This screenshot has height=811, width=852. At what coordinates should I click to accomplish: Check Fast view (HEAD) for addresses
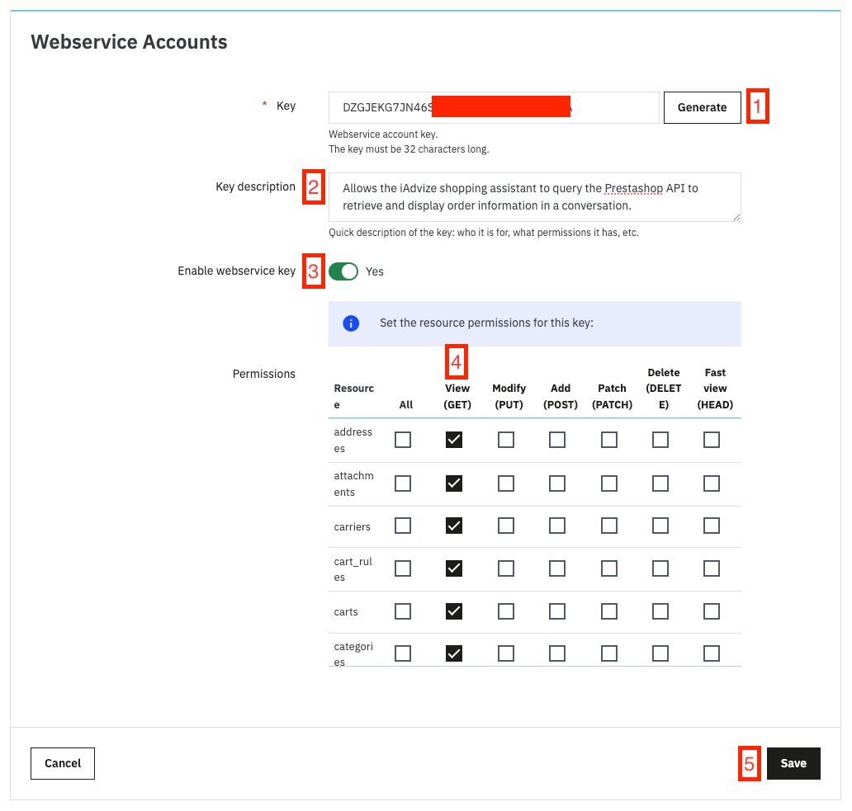(x=712, y=440)
